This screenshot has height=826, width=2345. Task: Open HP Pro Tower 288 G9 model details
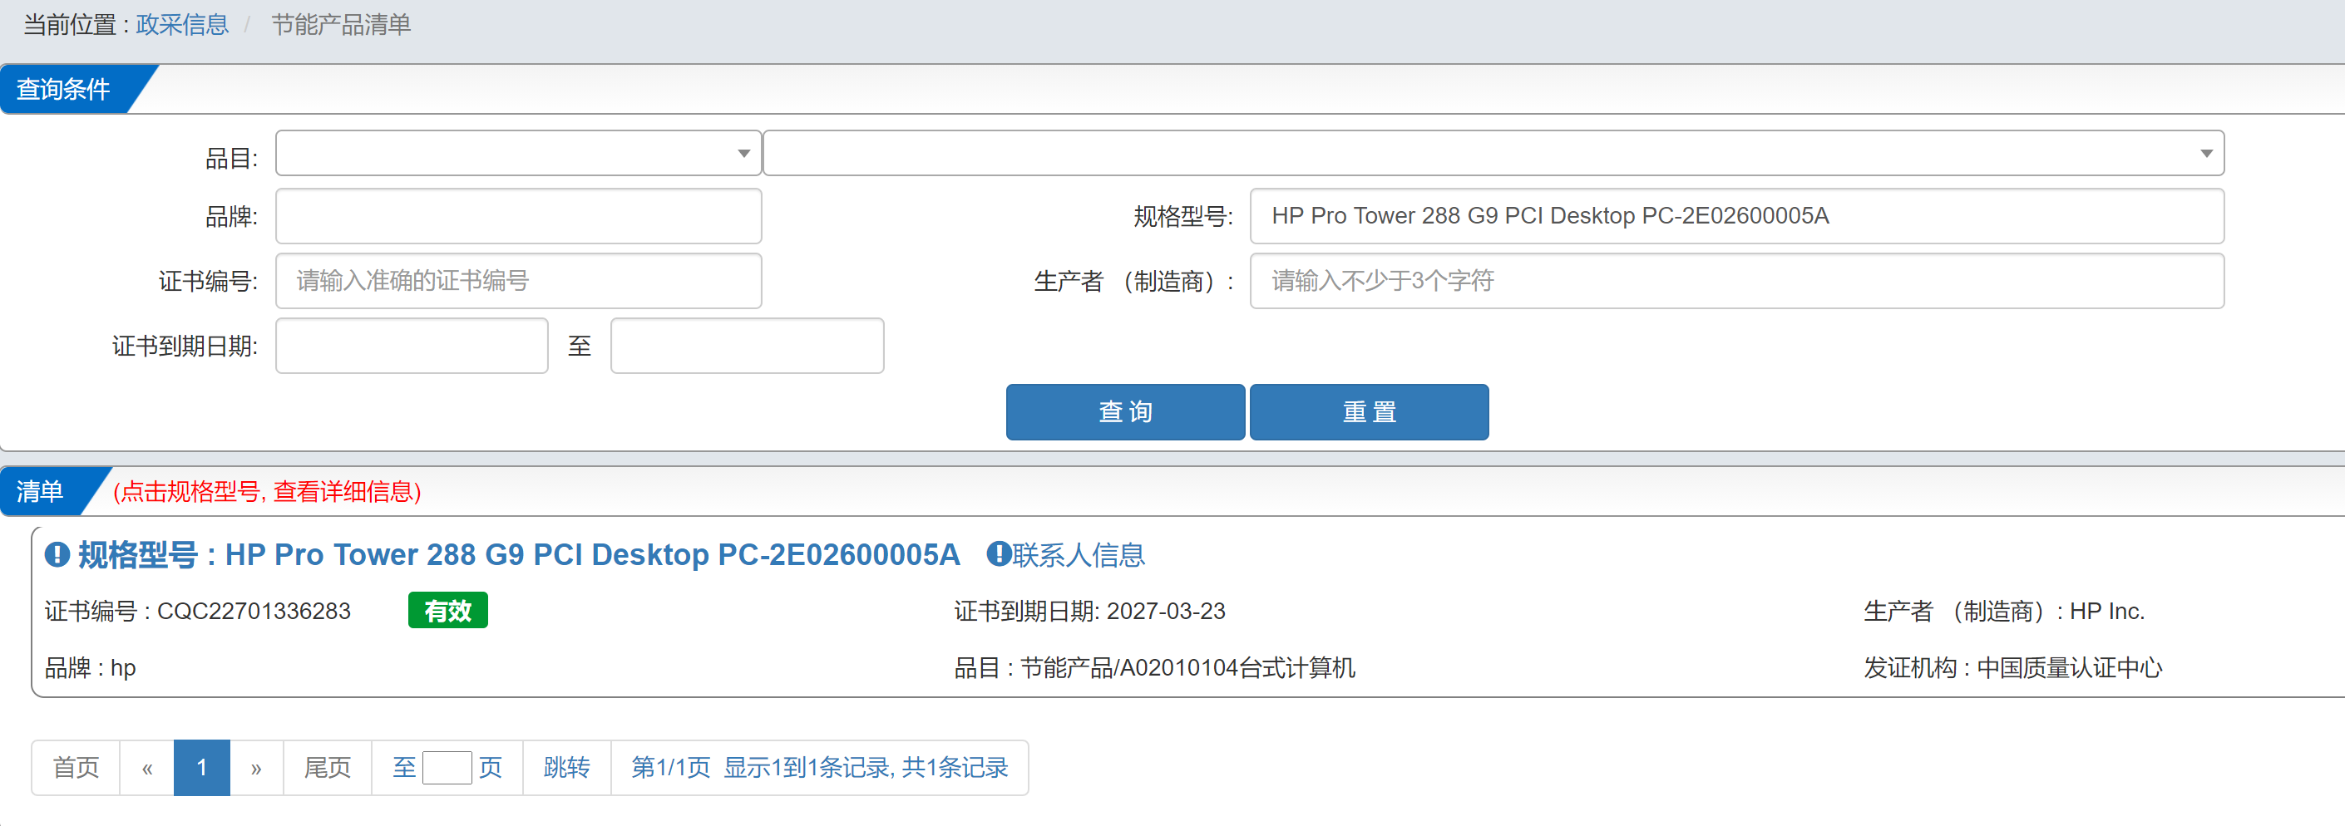coord(519,554)
